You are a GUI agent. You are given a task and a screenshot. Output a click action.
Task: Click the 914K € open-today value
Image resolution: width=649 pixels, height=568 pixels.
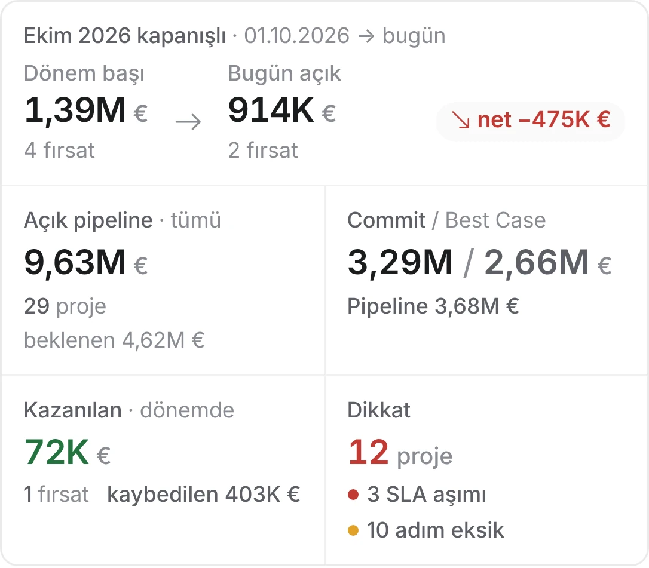[x=282, y=110]
